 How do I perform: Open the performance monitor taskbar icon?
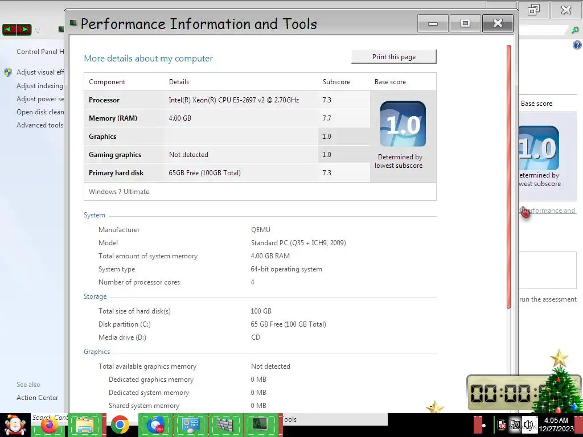tap(260, 425)
